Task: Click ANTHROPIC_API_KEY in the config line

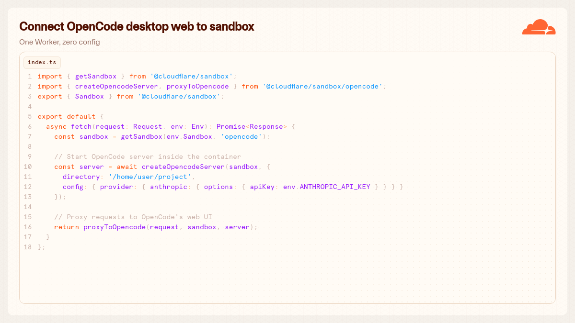Action: point(335,187)
